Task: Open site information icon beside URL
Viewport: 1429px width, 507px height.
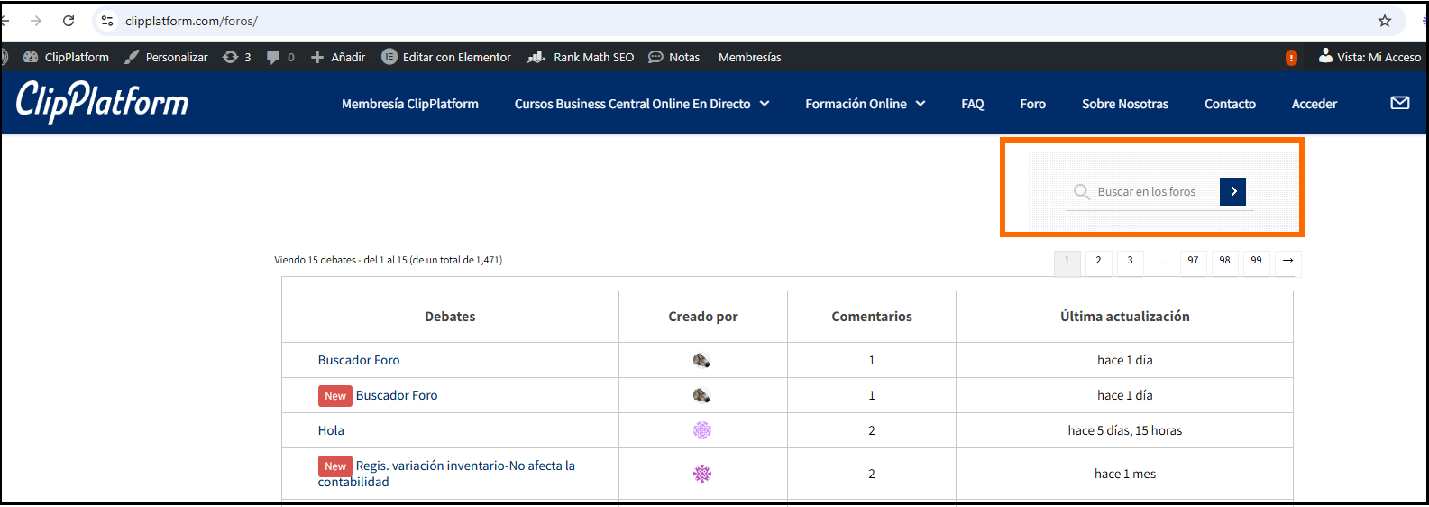Action: point(107,21)
